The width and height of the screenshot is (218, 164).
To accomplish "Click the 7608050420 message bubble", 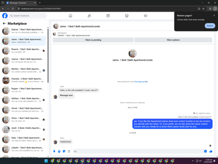I will tap(65, 142).
